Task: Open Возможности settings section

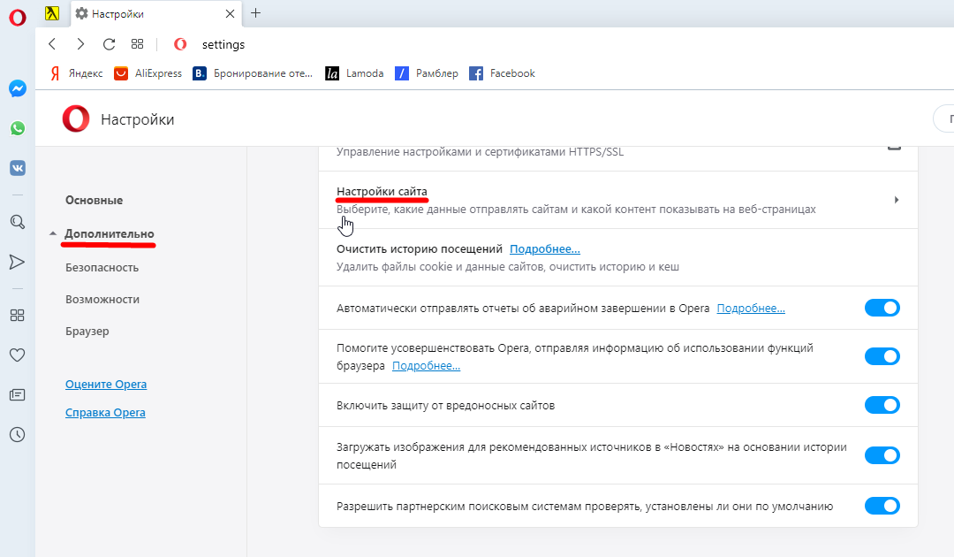Action: [x=102, y=300]
